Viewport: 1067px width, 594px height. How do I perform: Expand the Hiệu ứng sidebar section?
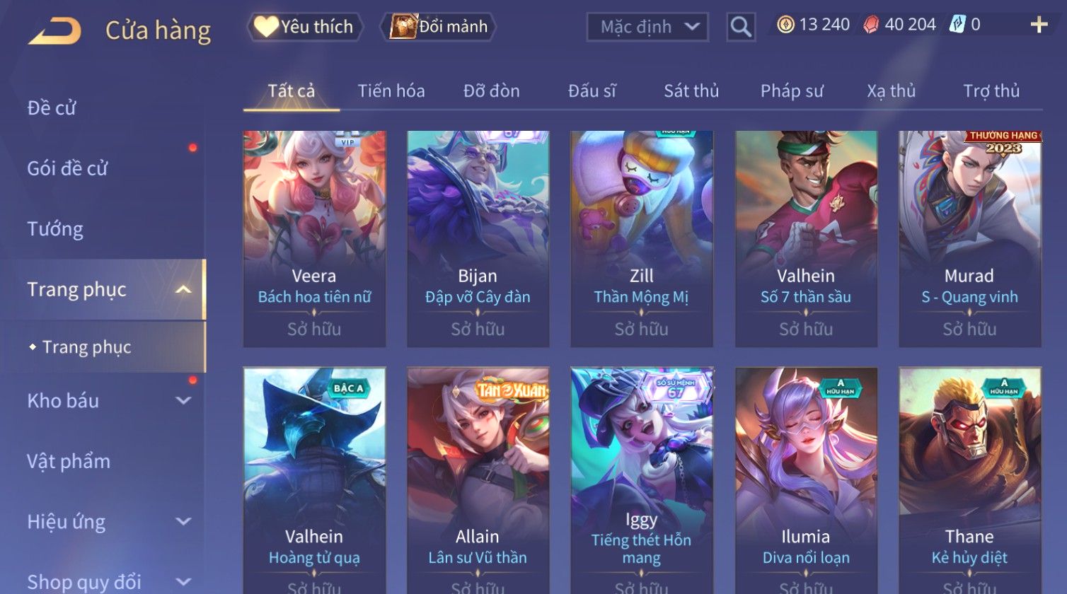click(x=183, y=522)
